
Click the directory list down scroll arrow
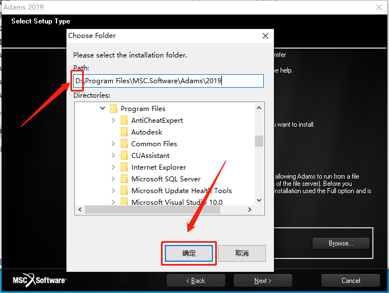click(259, 200)
